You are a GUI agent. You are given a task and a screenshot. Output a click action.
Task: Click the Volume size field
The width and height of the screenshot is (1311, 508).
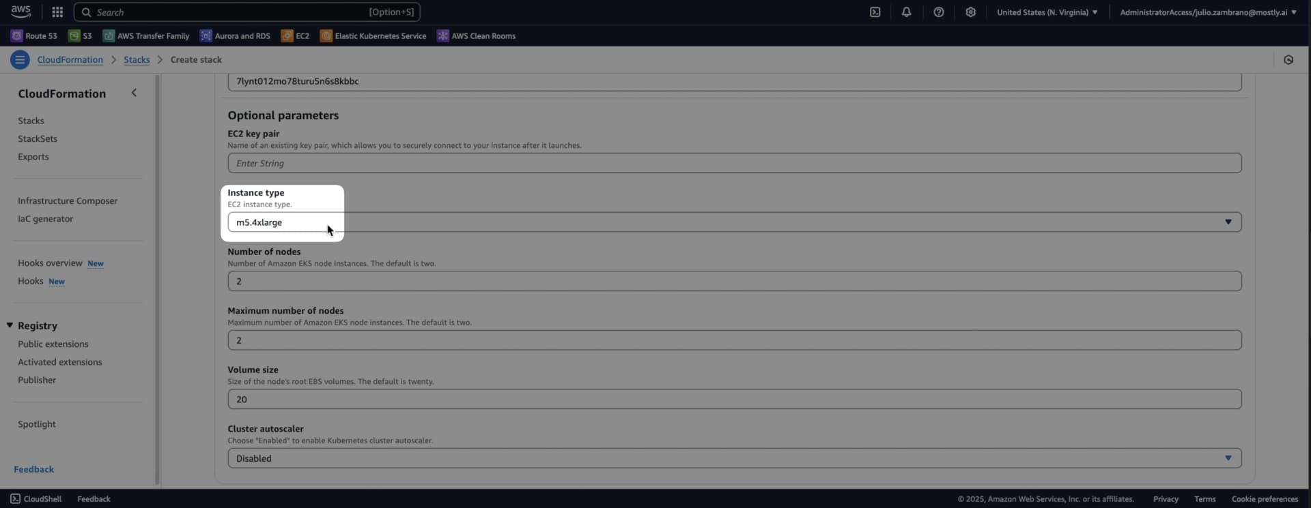pos(734,400)
